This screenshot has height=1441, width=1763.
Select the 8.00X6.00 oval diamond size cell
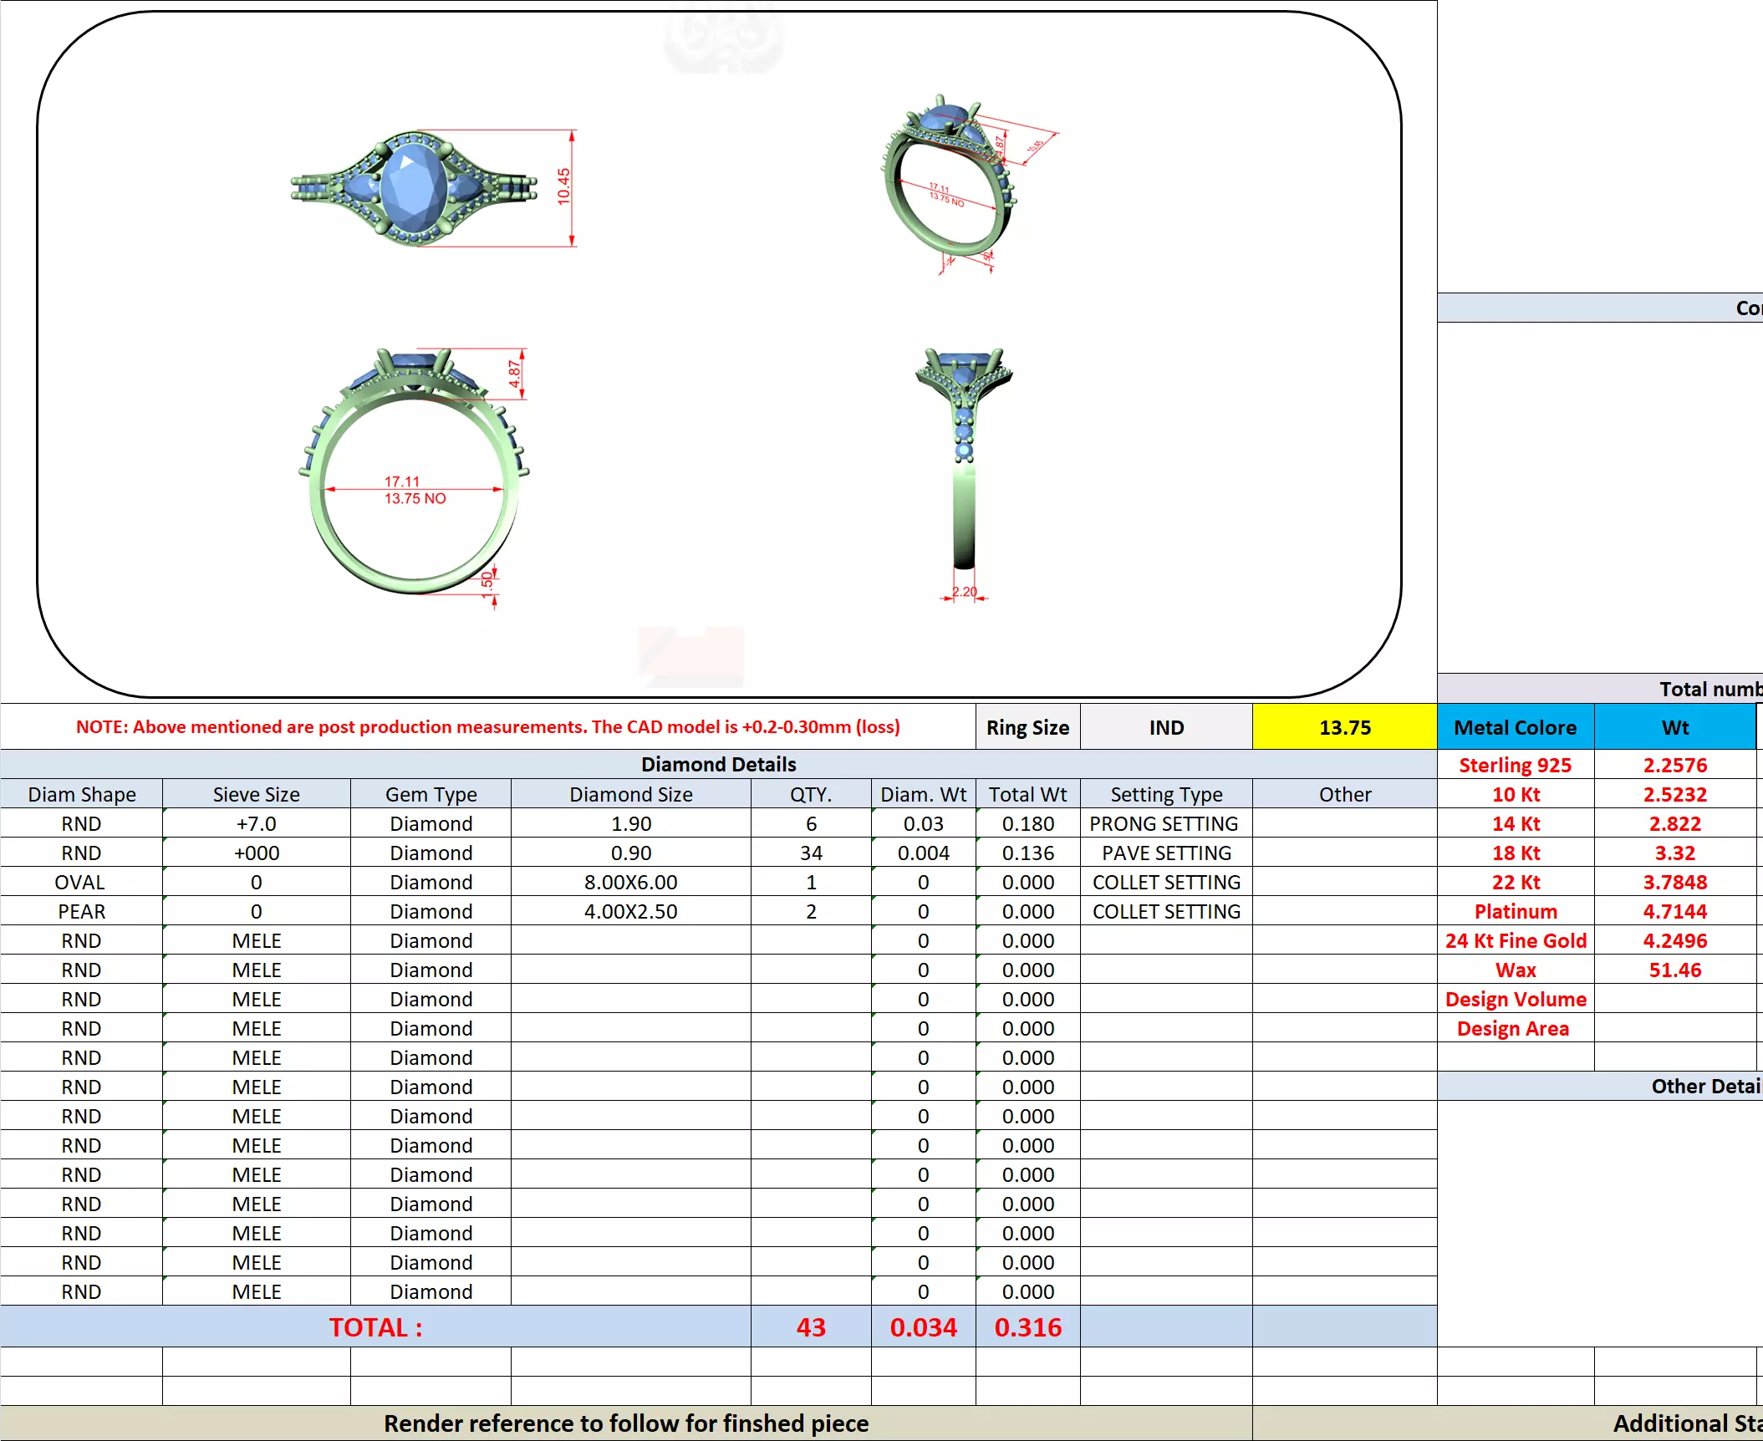click(x=630, y=882)
